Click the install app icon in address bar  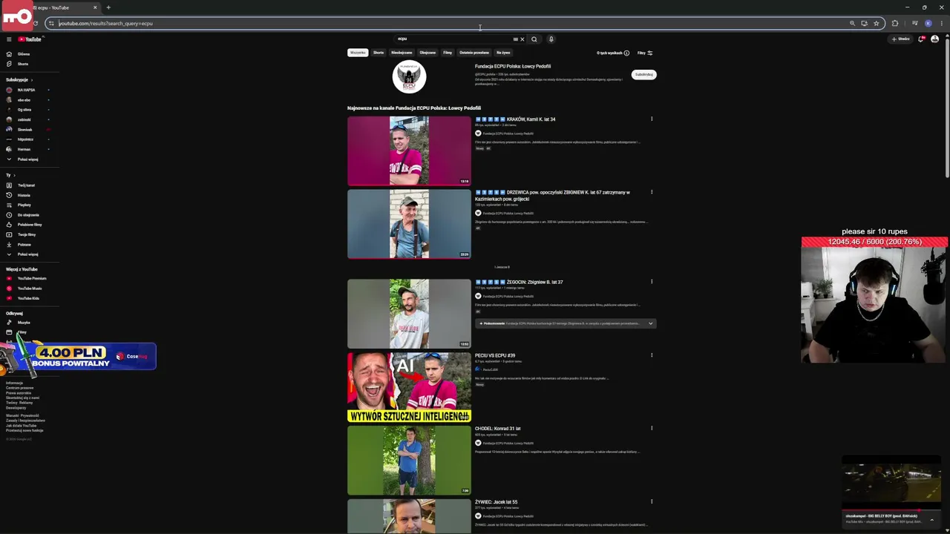[x=864, y=23]
